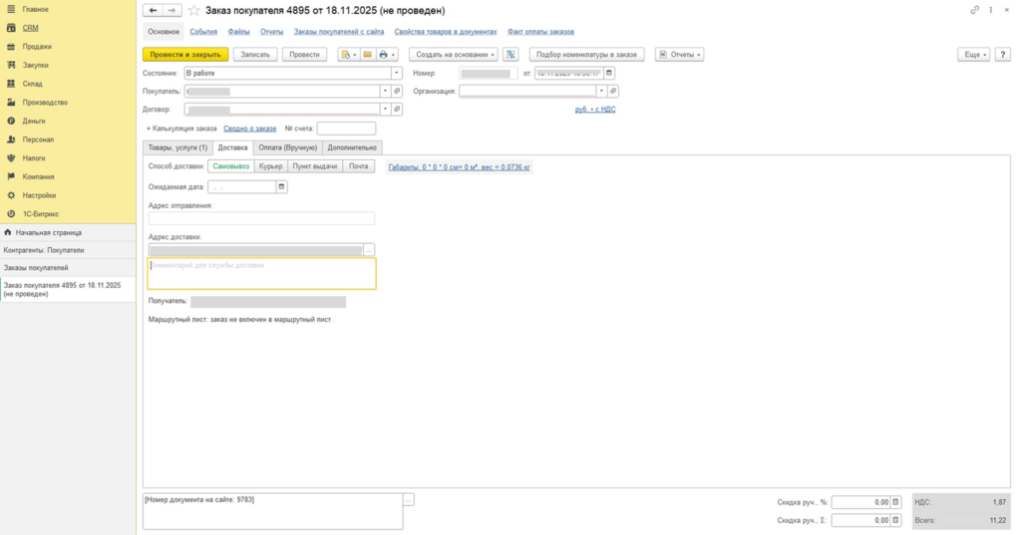The image size is (1021, 535).
Task: Switch to the Доставка tab
Action: coord(233,147)
